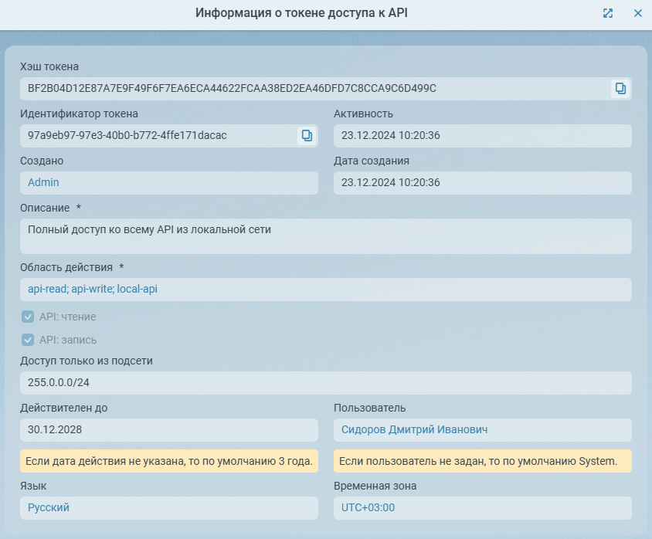Click the token identifier text field
The height and width of the screenshot is (539, 652).
[x=155, y=136]
